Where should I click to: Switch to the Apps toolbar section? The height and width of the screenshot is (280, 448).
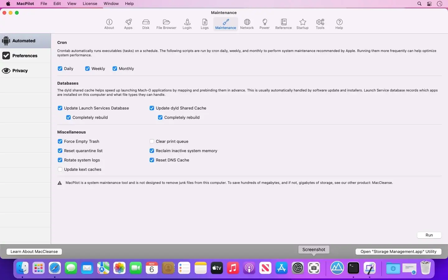[128, 24]
